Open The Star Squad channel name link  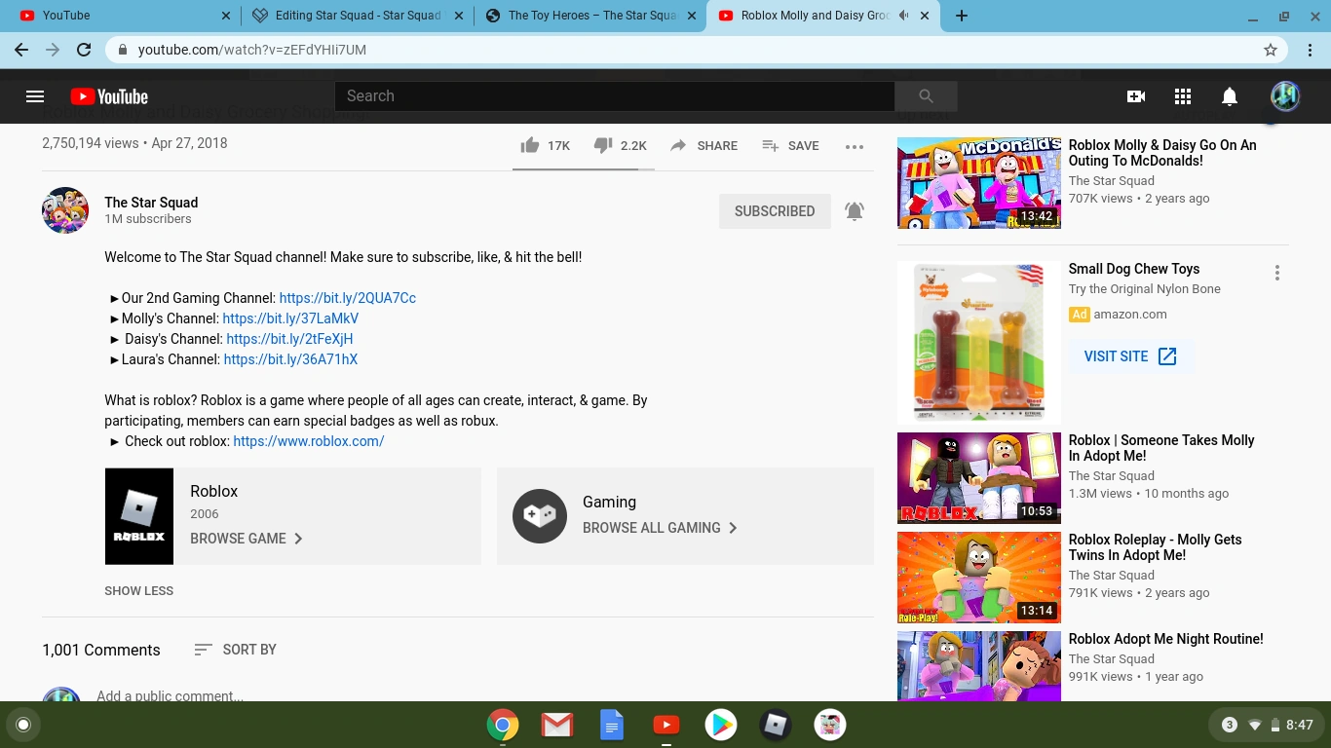[x=151, y=203]
